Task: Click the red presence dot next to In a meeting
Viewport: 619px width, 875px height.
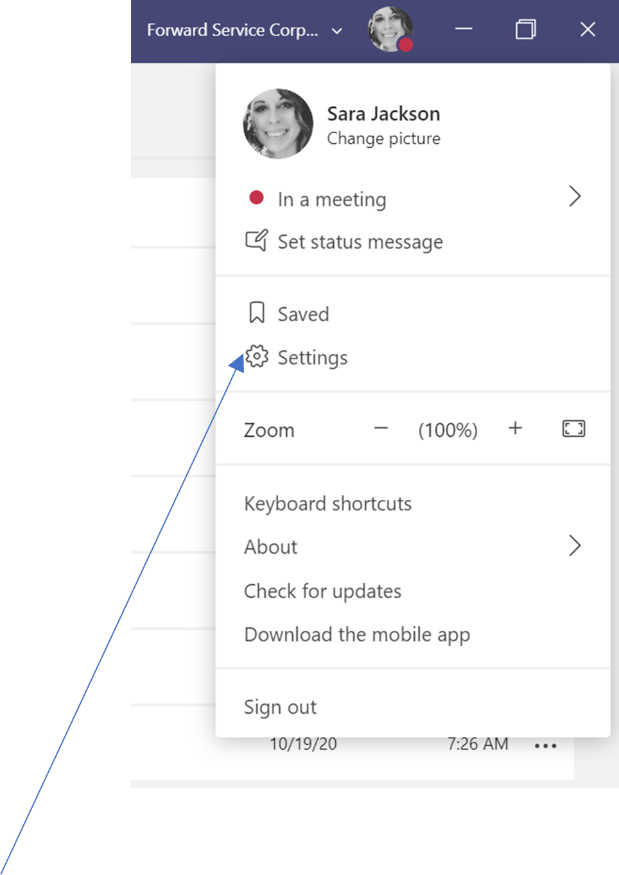Action: [x=257, y=198]
